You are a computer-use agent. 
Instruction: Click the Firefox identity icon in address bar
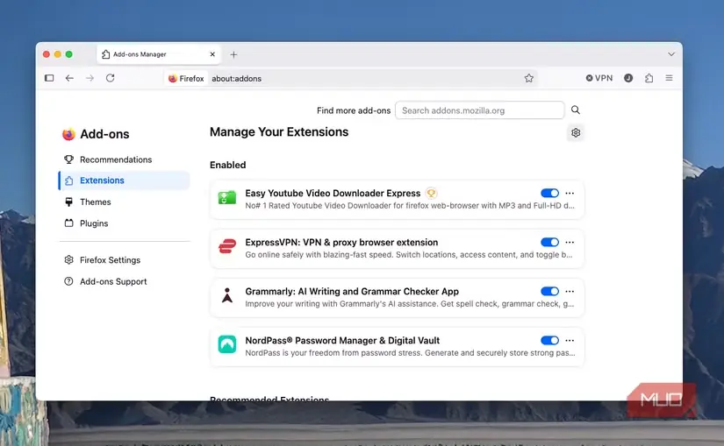186,78
